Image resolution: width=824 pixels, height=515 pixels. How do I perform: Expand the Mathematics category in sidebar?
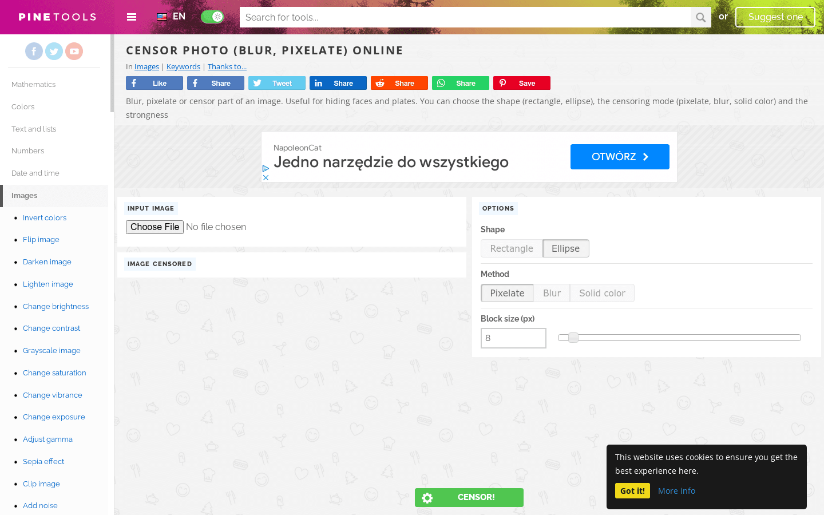pos(34,85)
